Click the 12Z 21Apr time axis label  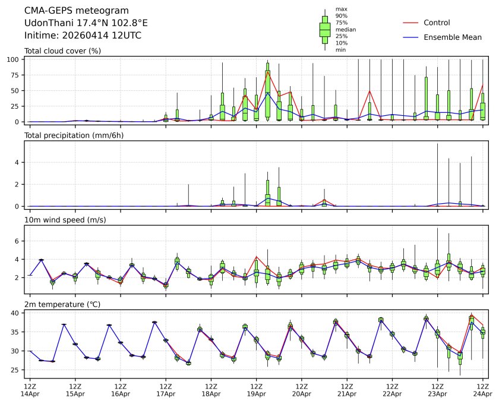347,389
